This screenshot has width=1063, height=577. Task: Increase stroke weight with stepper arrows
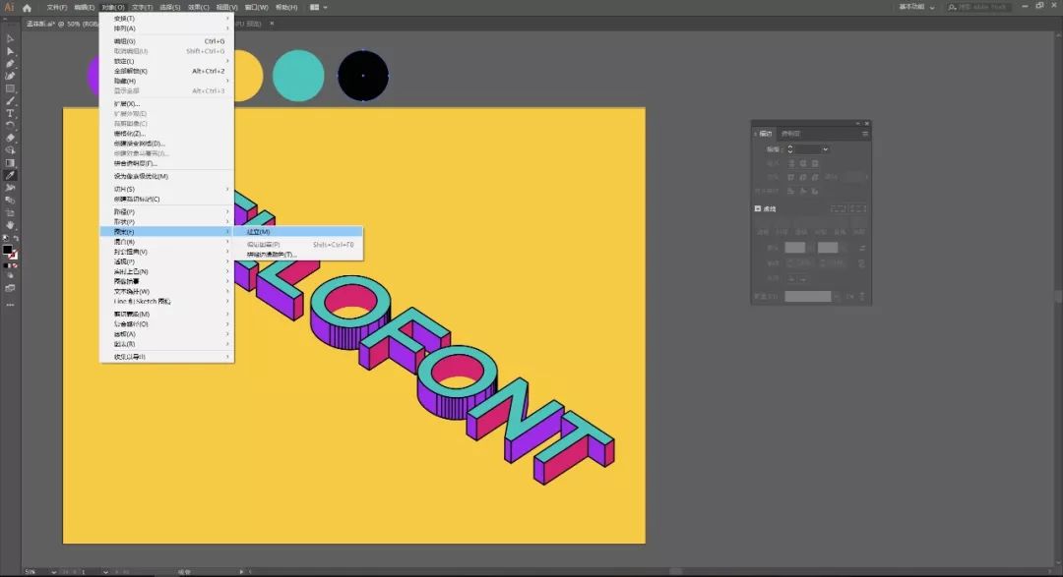coord(789,146)
